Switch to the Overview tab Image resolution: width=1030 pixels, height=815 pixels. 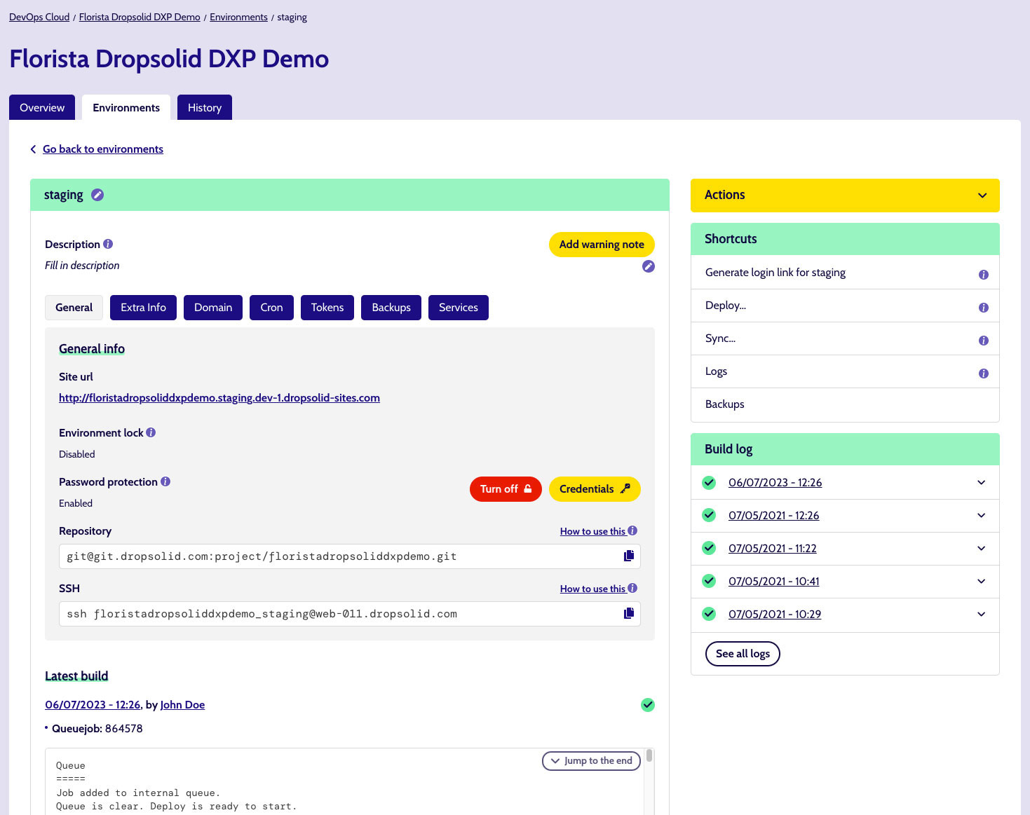click(x=42, y=107)
